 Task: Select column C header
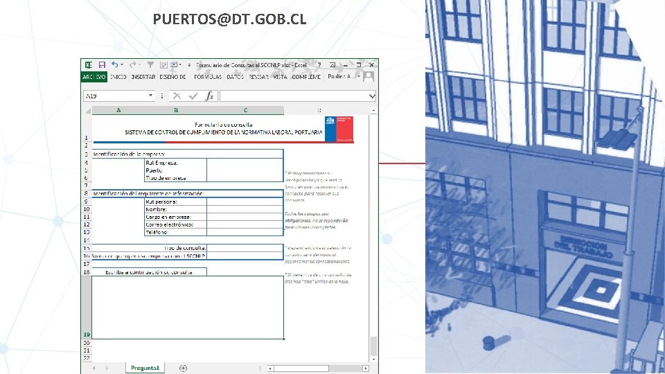(x=245, y=110)
